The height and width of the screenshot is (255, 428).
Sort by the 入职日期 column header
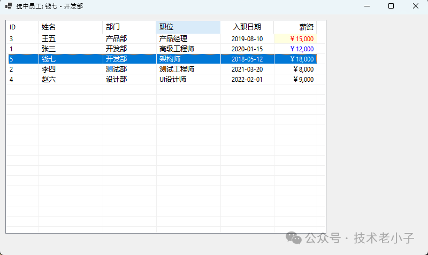coord(247,27)
